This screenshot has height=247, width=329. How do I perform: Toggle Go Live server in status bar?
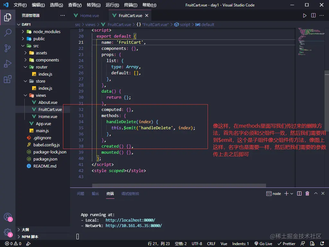tap(263, 243)
